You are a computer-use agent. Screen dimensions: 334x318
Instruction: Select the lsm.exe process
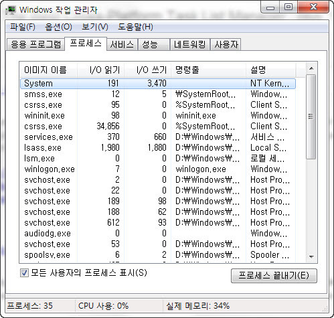(158, 159)
